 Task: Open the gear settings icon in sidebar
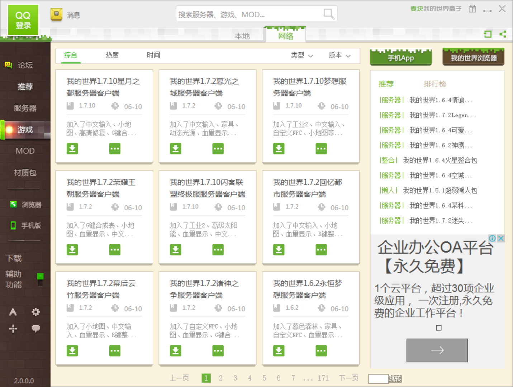35,312
